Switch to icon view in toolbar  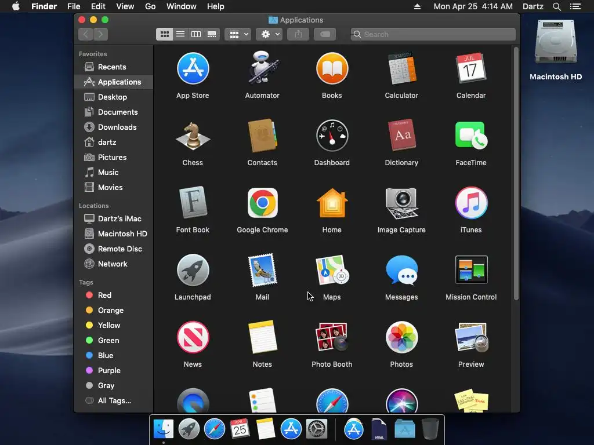[x=164, y=34]
